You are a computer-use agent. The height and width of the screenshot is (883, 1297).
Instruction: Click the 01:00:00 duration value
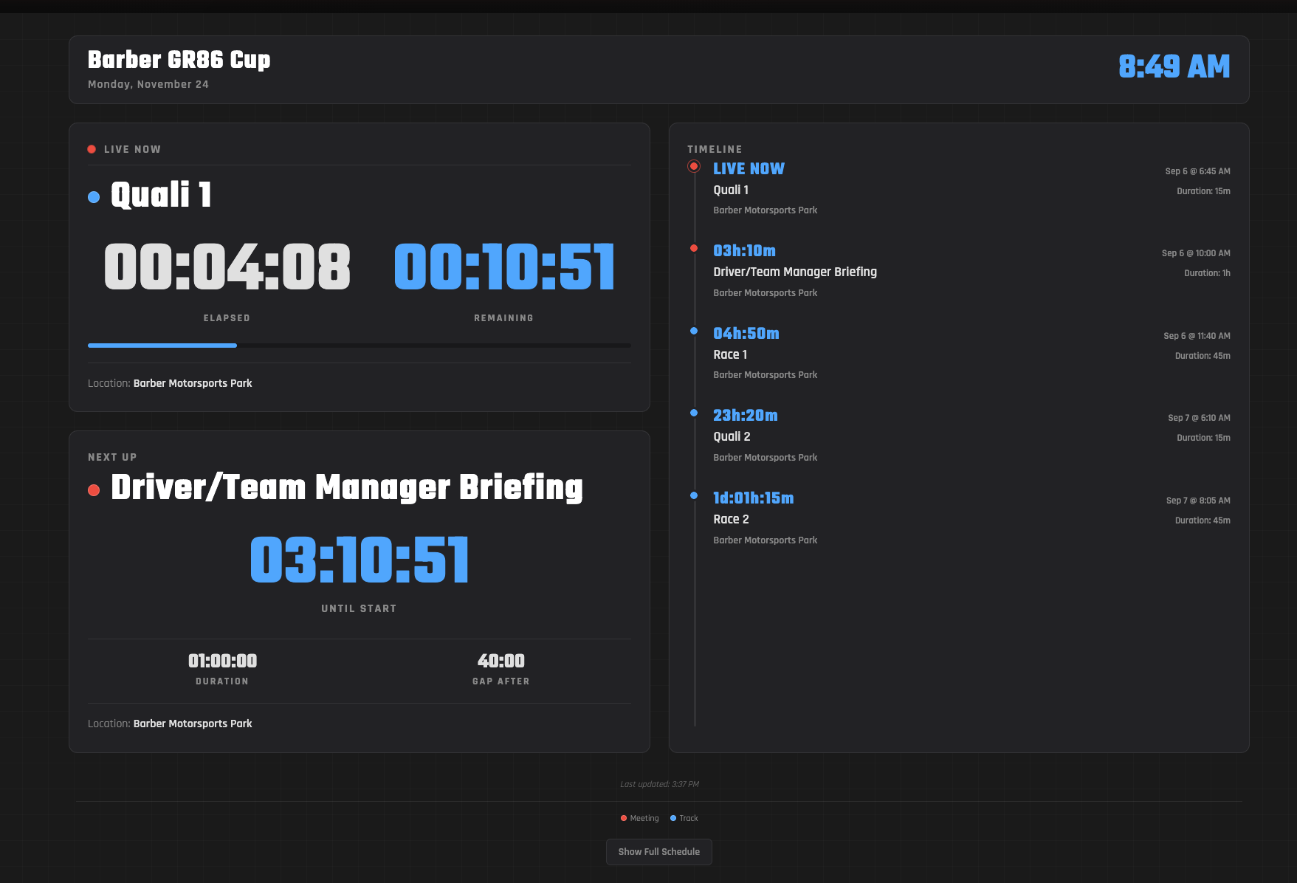coord(223,661)
